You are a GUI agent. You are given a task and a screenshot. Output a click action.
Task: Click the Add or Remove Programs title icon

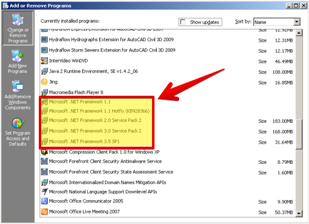coord(6,6)
